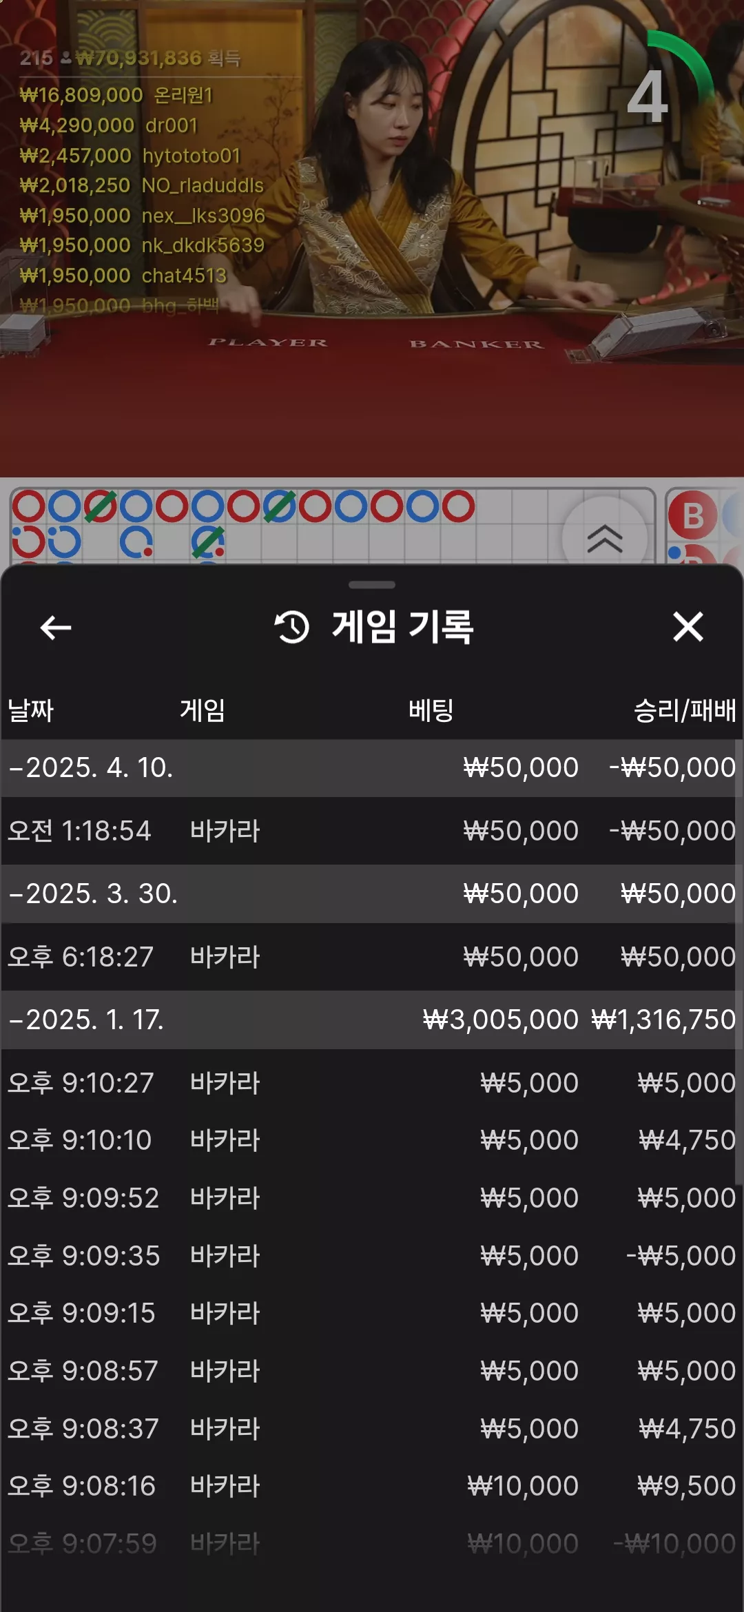The width and height of the screenshot is (744, 1612).
Task: Click the 날짜 column header
Action: pyautogui.click(x=30, y=710)
